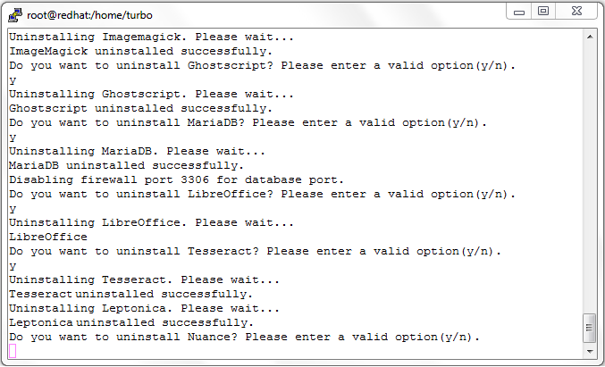This screenshot has width=605, height=367.
Task: Click 'ImageMagick uninstalled successfully' line
Action: [x=141, y=51]
